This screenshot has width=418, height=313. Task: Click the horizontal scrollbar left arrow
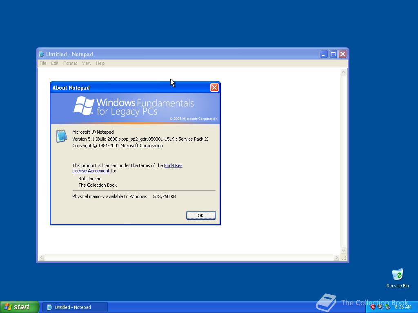42,258
